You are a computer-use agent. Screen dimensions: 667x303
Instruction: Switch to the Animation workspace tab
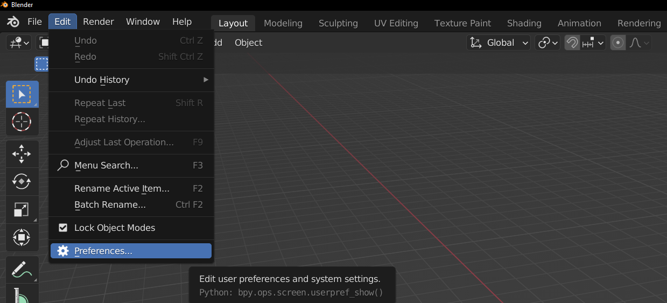pos(579,23)
